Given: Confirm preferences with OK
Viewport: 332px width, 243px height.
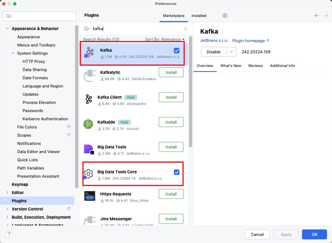Looking at the screenshot, I should pyautogui.click(x=315, y=234).
